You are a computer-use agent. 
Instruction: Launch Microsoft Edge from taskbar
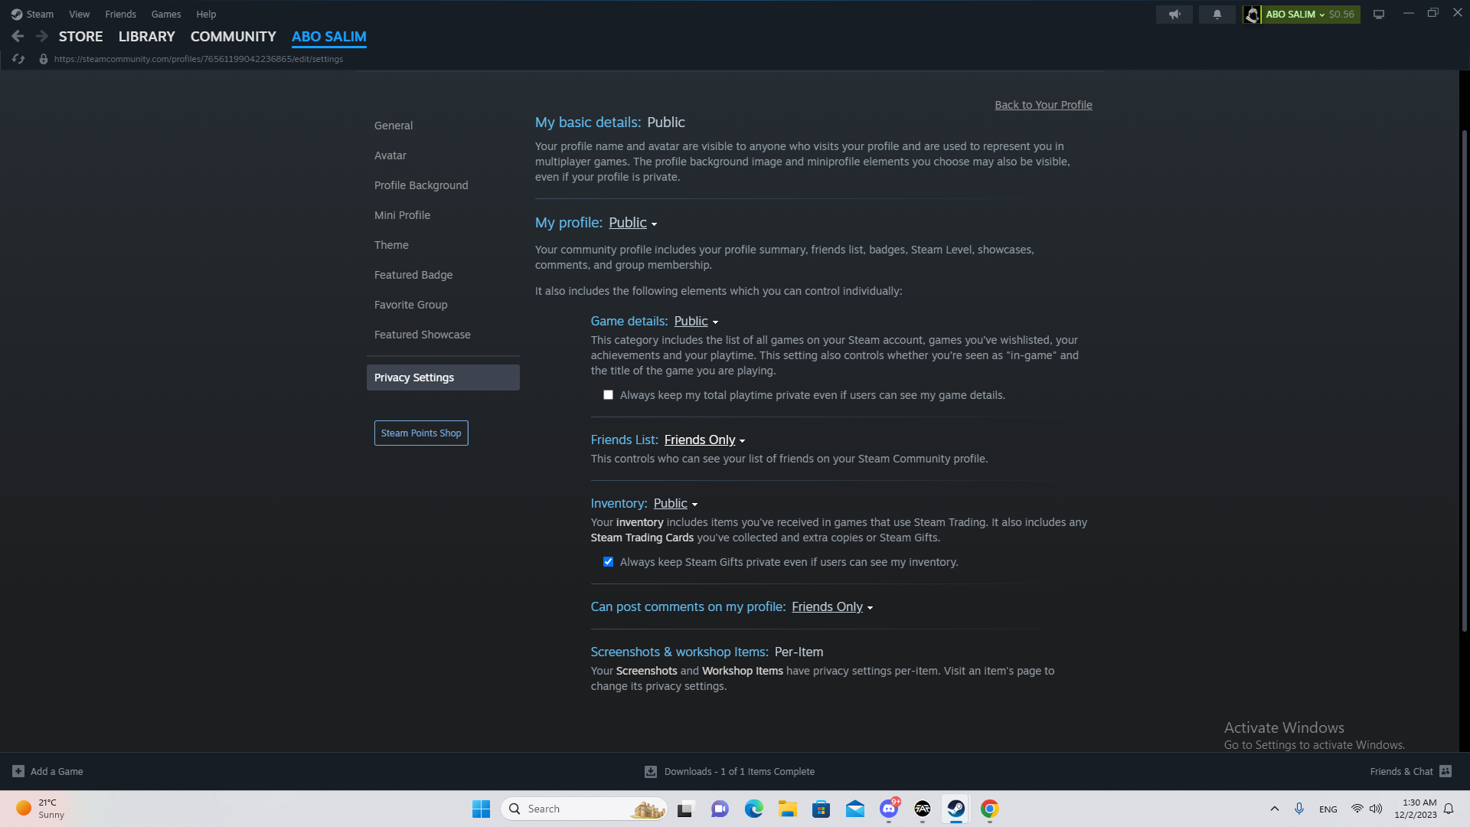(x=754, y=809)
